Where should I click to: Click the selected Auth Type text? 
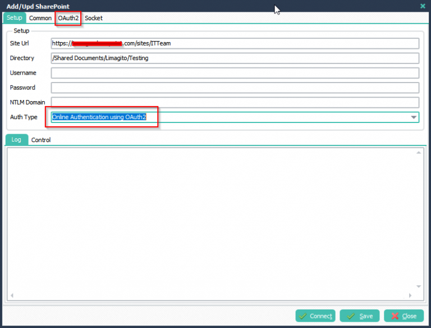99,117
